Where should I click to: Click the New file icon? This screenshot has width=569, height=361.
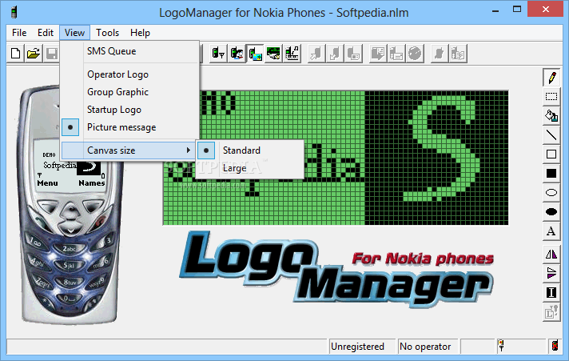[16, 54]
